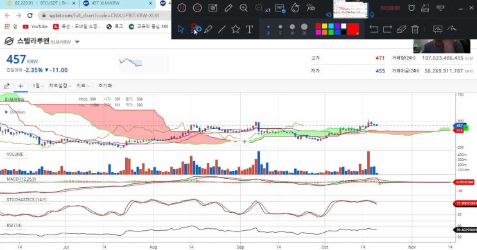
Task: Open the large current-color red swatch
Action: pyautogui.click(x=353, y=29)
